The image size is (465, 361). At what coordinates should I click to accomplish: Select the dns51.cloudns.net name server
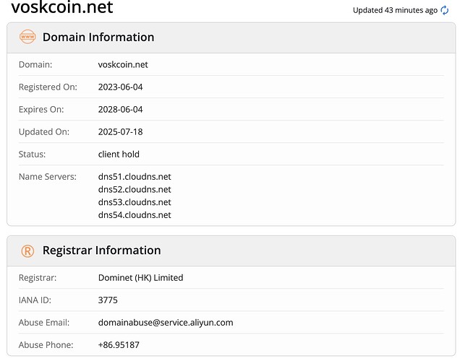click(135, 177)
